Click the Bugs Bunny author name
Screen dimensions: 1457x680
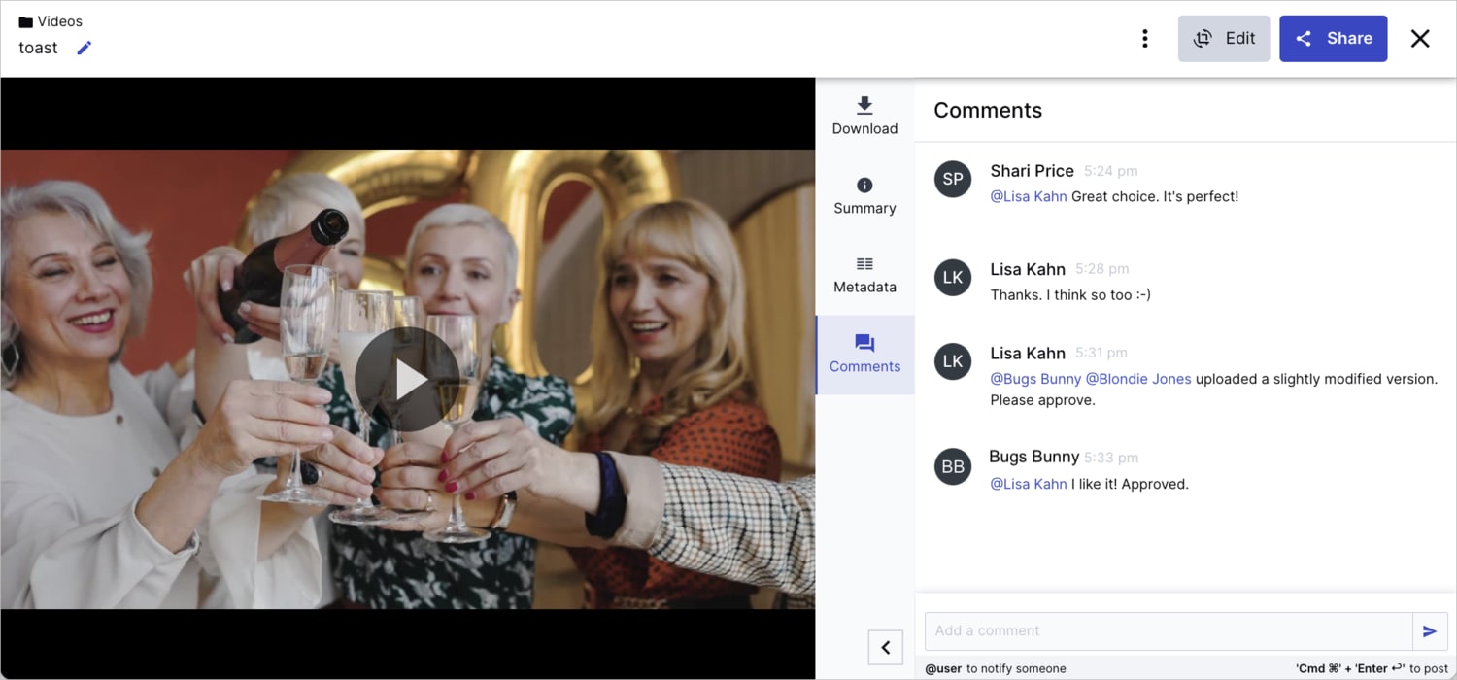(x=1034, y=457)
